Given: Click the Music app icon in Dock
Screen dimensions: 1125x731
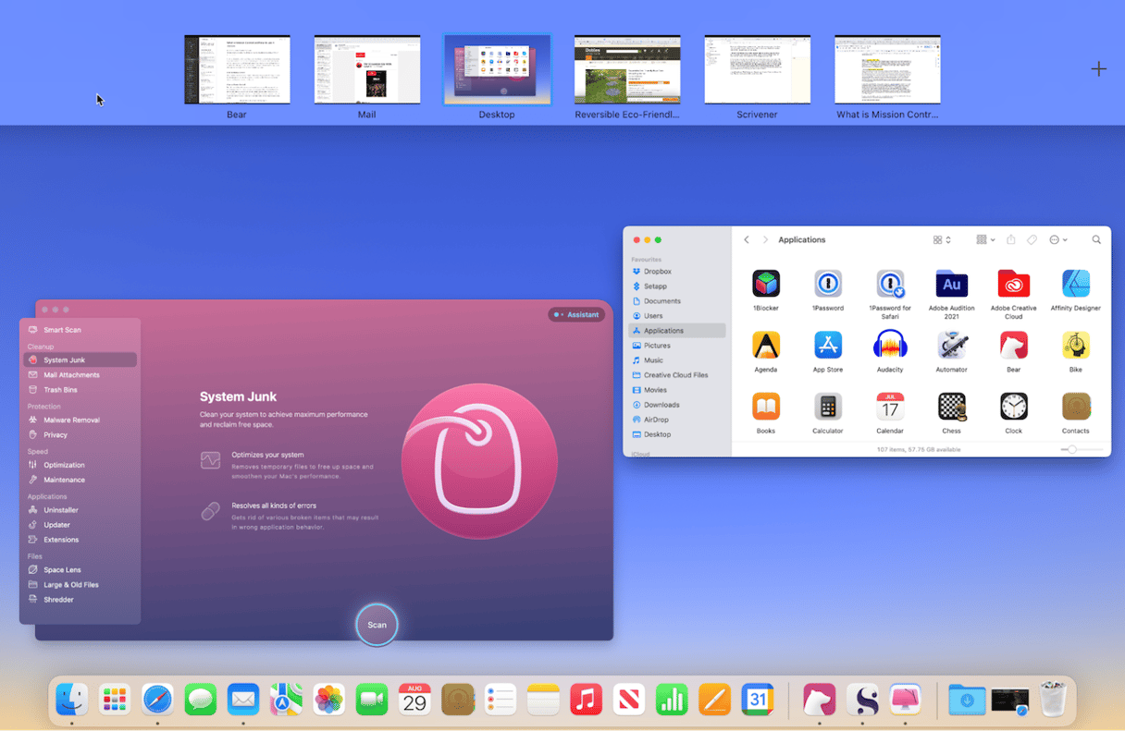Looking at the screenshot, I should (x=586, y=700).
